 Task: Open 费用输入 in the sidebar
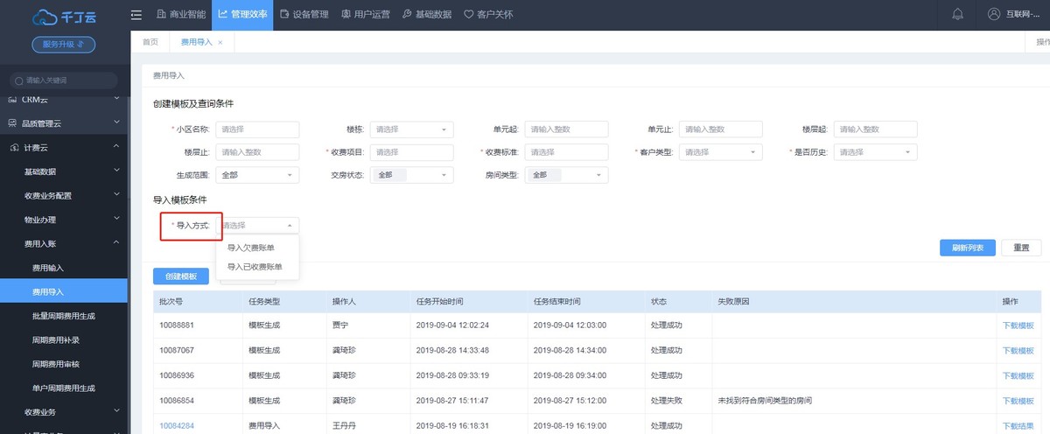tap(48, 268)
